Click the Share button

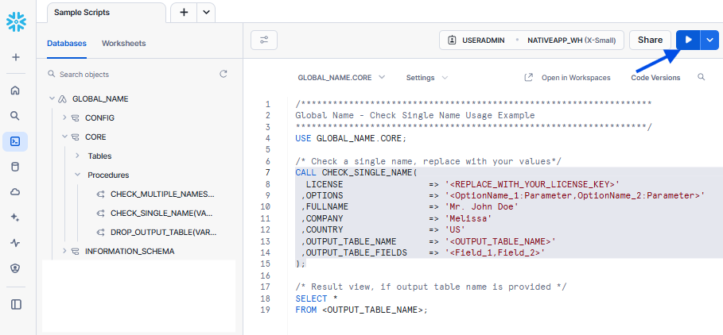(x=650, y=40)
